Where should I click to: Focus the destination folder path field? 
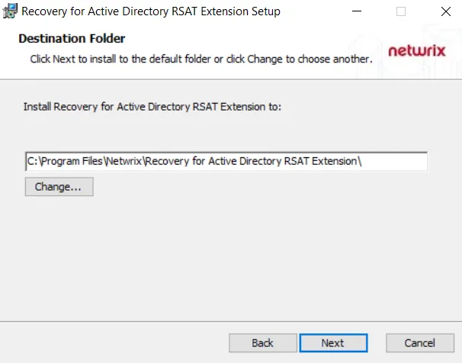tap(226, 161)
